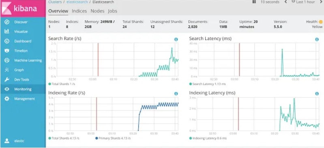Click the Search Rate chart spike
Screen dimensions: 324x148
(x=172, y=48)
